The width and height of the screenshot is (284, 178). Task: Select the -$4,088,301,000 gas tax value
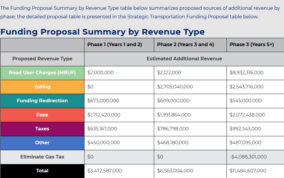pos(248,157)
